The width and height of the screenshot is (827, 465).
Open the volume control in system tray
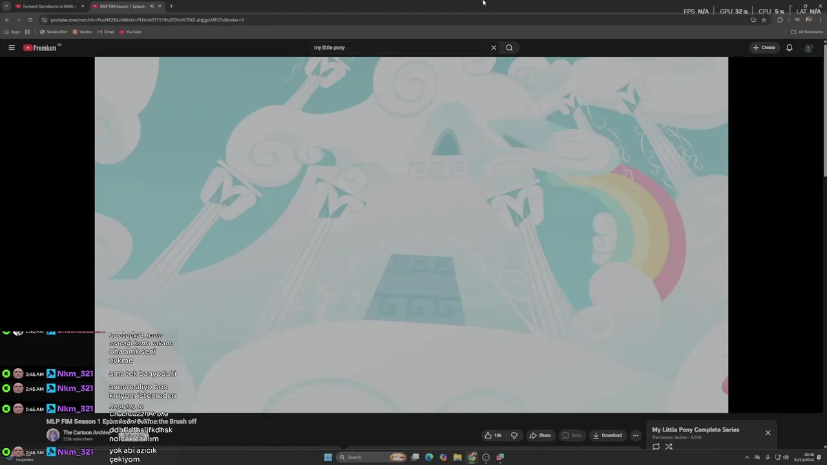[x=786, y=457]
